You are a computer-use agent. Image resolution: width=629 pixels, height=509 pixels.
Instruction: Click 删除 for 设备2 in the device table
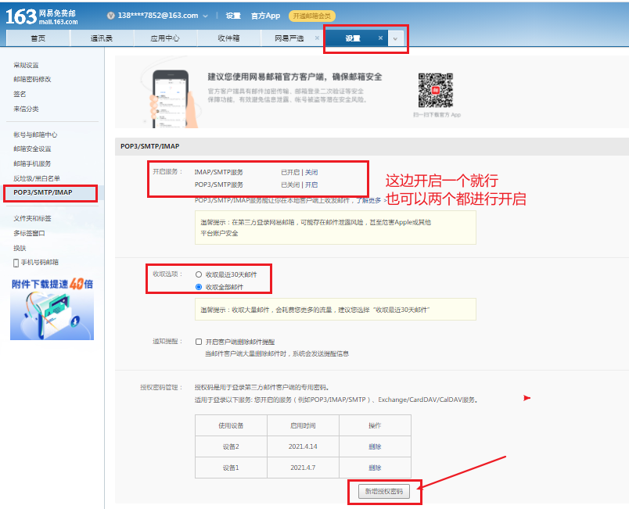tap(375, 446)
